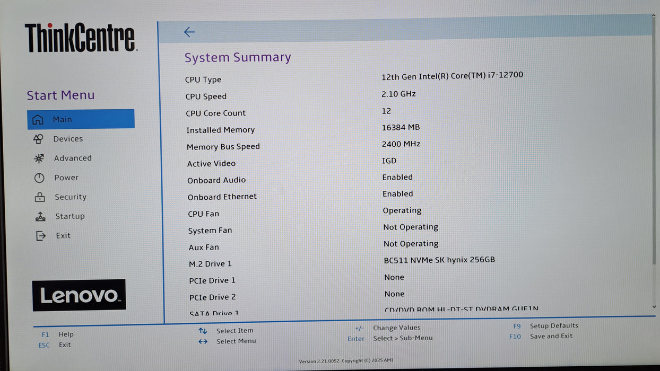This screenshot has width=660, height=371.
Task: Click the Operating value for CPU Fan
Action: click(x=402, y=210)
